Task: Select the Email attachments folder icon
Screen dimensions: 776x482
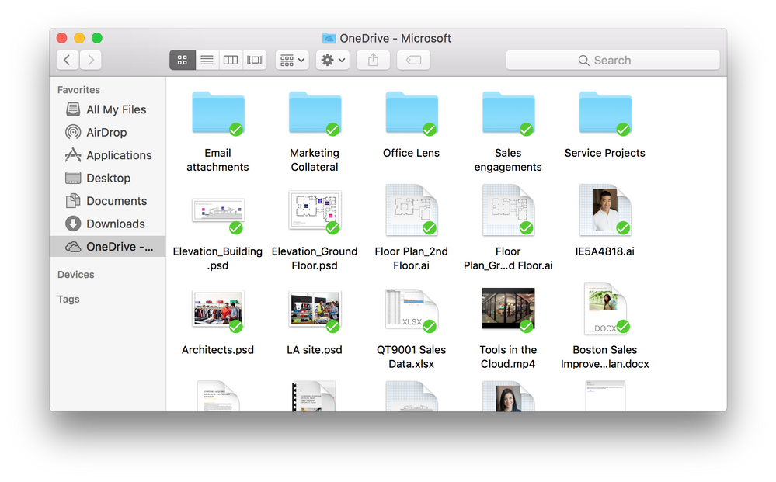Action: click(217, 113)
